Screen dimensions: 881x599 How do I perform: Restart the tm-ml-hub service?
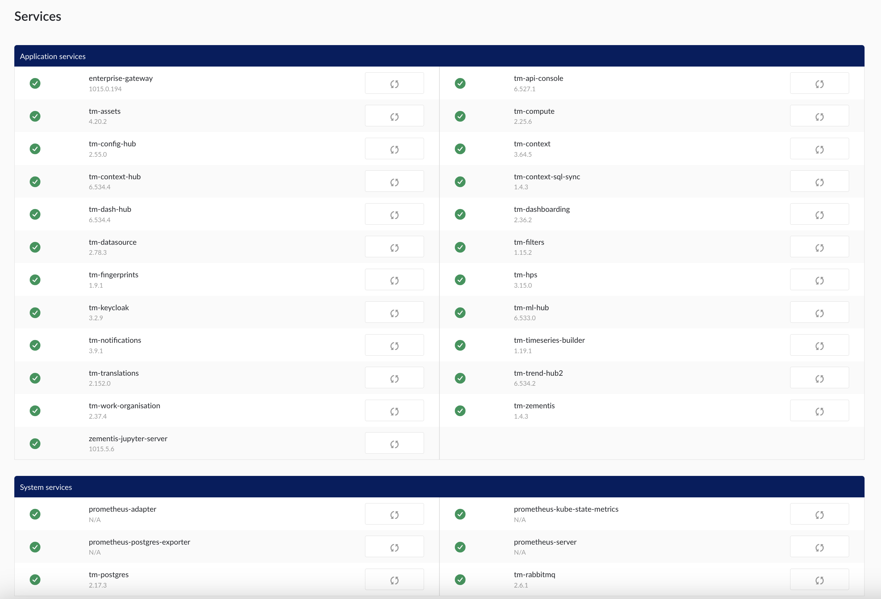click(819, 312)
